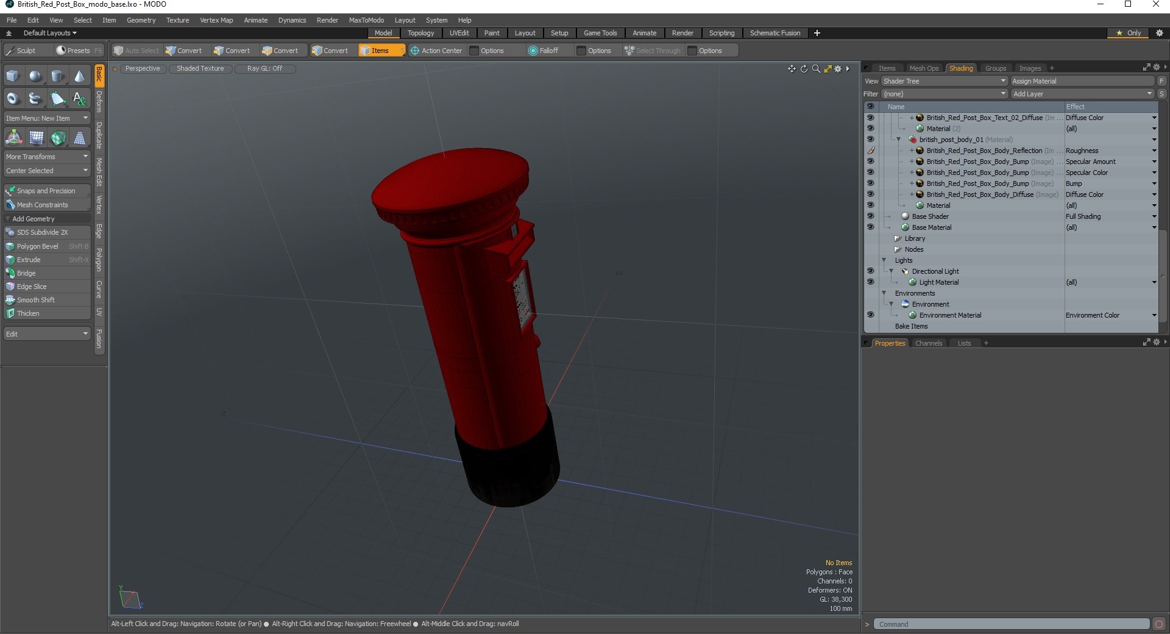Select the sphere primitive tool
Screen dimensions: 1170x634
(35, 76)
